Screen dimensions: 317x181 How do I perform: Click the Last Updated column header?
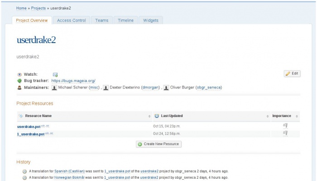pyautogui.click(x=211, y=116)
